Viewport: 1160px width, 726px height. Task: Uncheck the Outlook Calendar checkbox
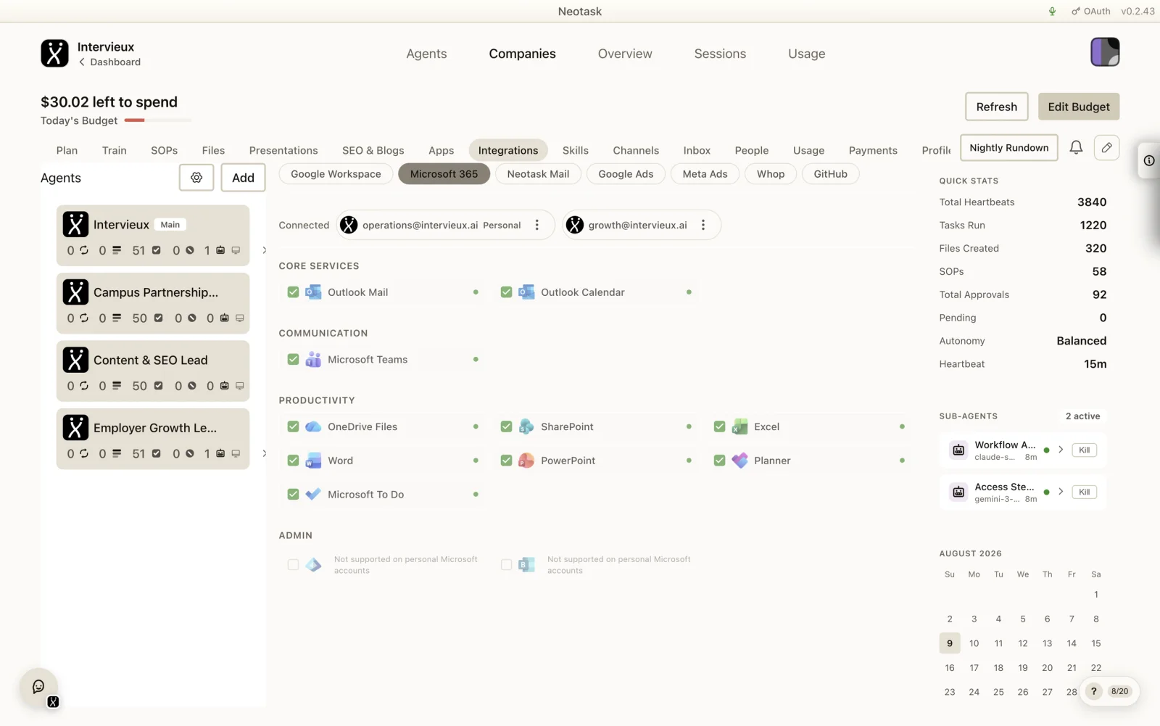(x=506, y=292)
